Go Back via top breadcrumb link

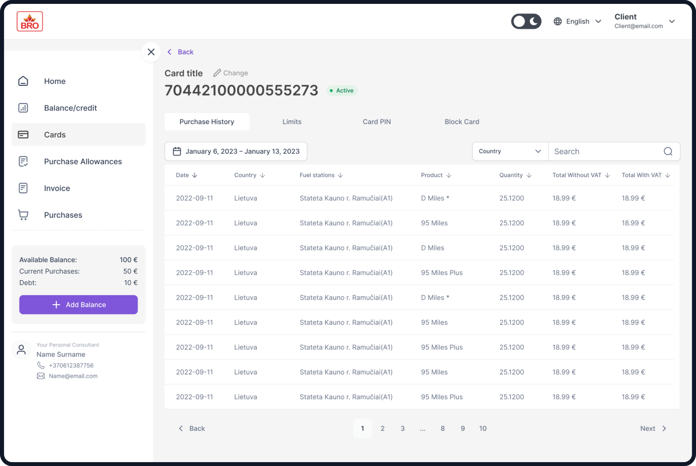click(x=180, y=52)
